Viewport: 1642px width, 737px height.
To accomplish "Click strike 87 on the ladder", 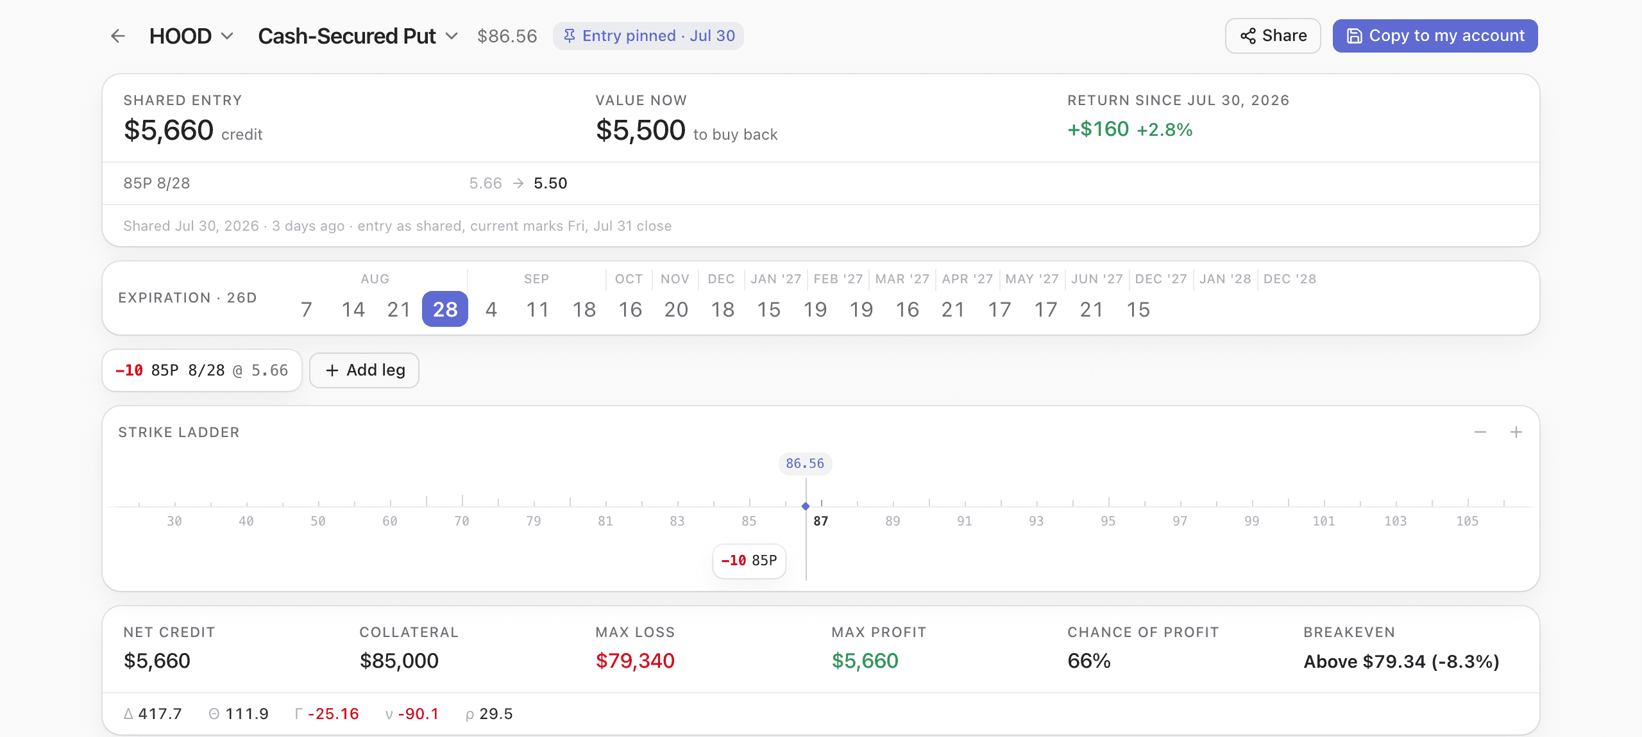I will coord(821,521).
